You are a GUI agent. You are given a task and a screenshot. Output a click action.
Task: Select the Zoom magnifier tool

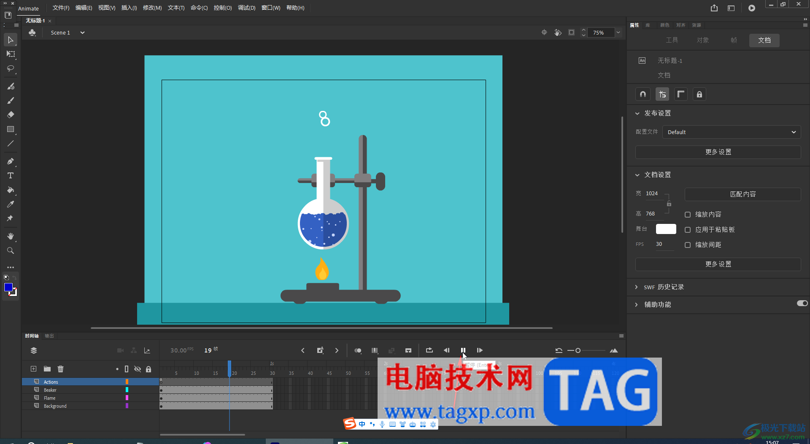(11, 250)
